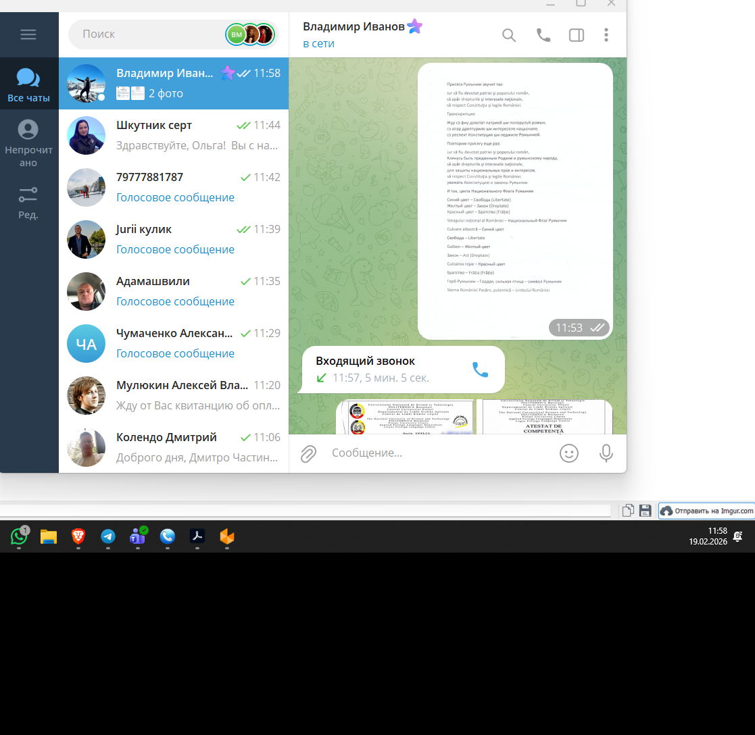Click 11:53 timestamp on image message
Screen dimensions: 755x735
pos(569,328)
